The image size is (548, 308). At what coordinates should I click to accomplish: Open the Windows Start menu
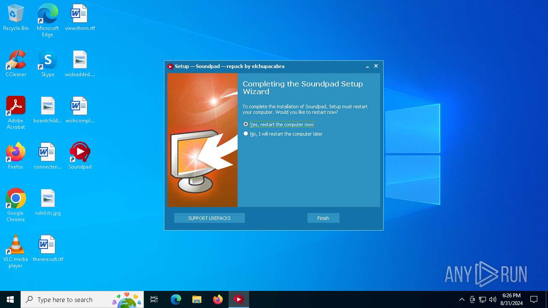pyautogui.click(x=10, y=299)
